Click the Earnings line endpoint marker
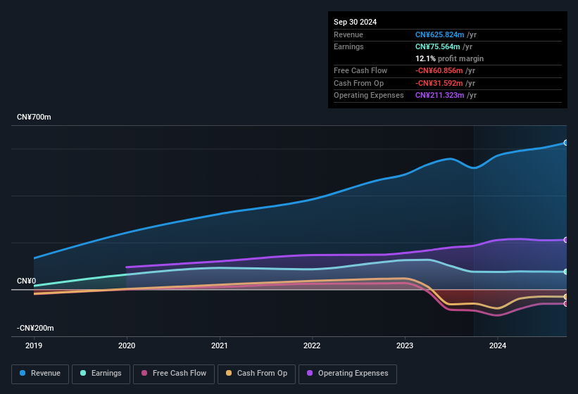This screenshot has width=578, height=394. click(566, 272)
